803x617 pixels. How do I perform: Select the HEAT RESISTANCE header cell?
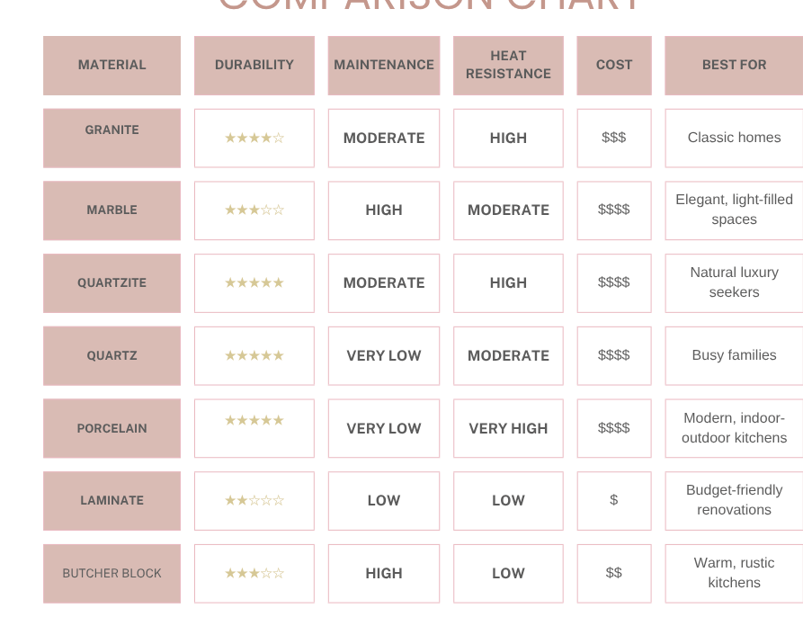[x=508, y=65]
